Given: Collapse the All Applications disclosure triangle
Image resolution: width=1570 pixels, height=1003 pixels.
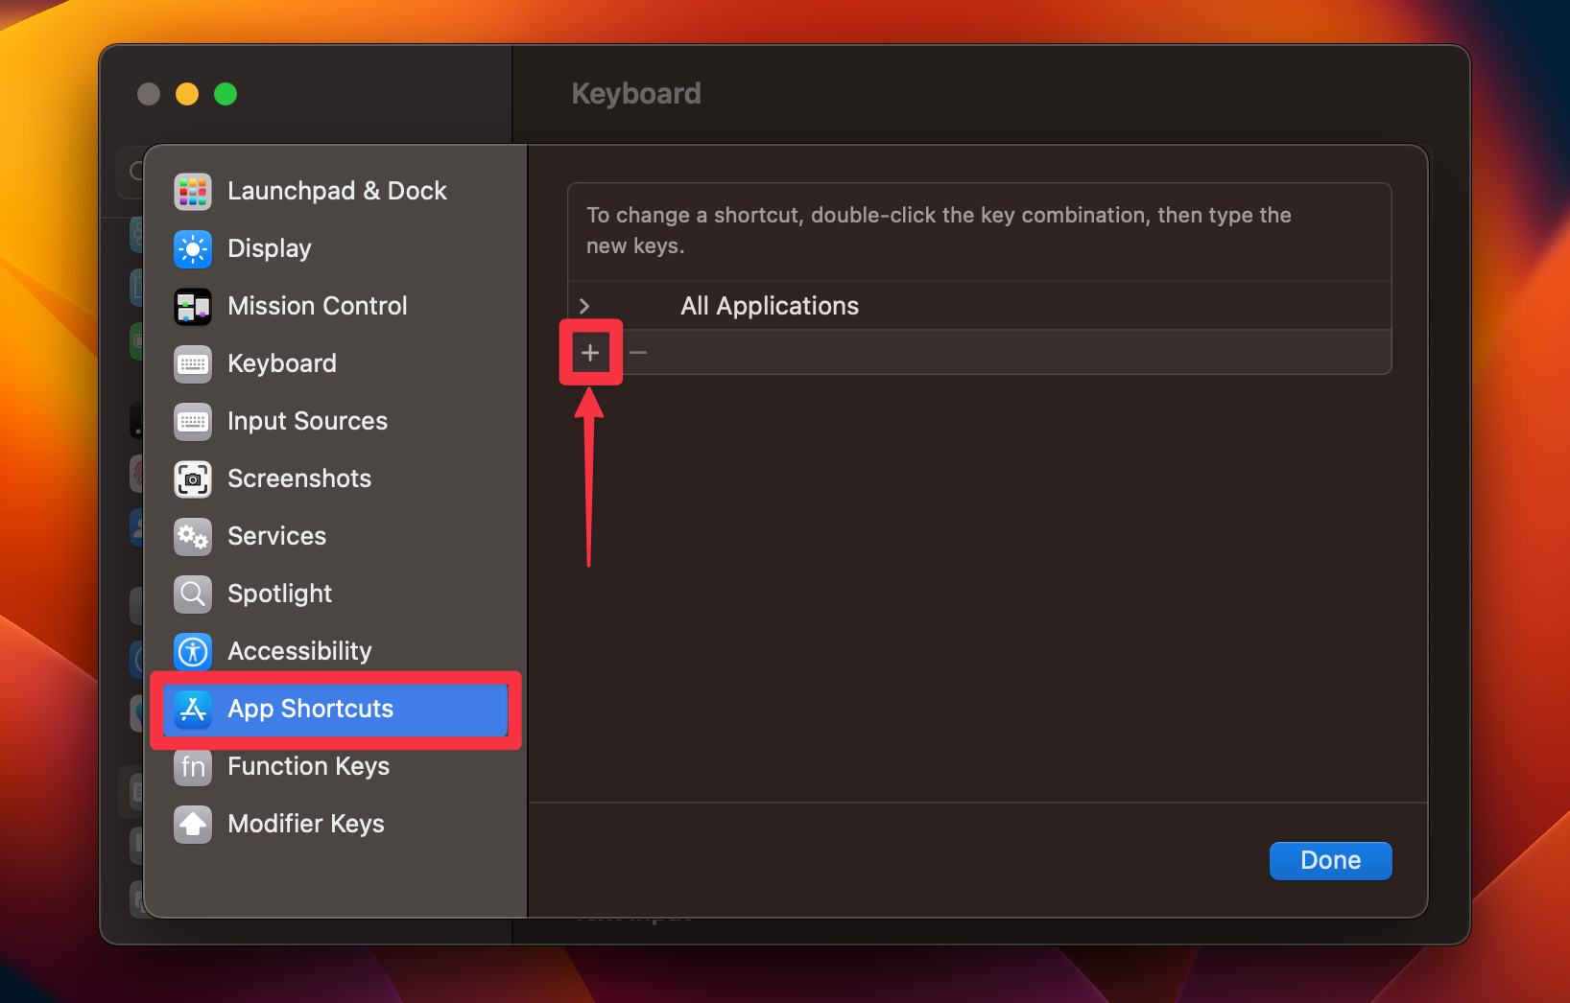Looking at the screenshot, I should coord(583,305).
